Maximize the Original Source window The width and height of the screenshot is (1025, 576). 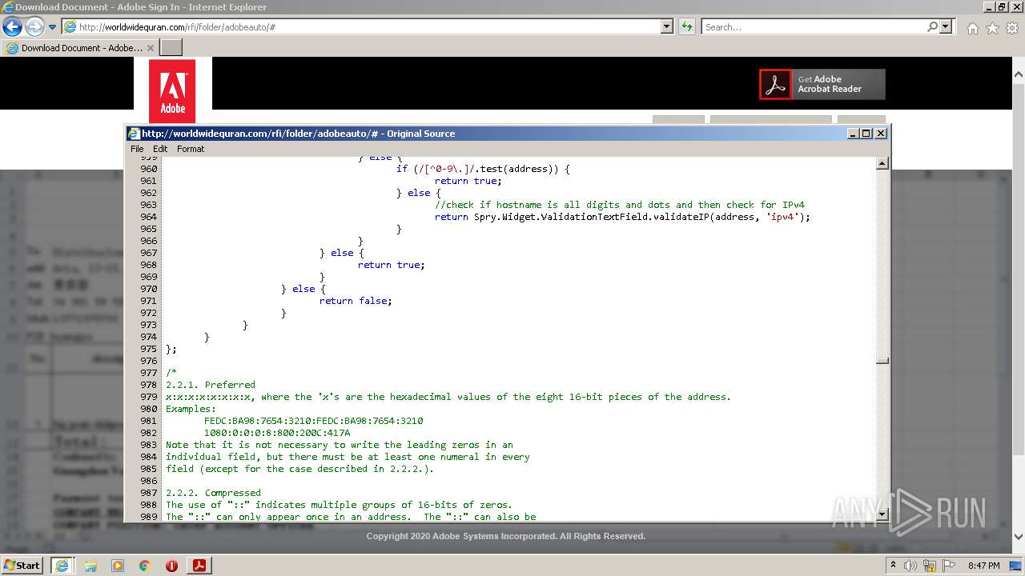(x=866, y=134)
